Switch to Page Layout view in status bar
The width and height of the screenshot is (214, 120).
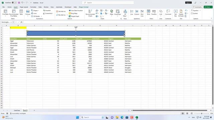click(x=187, y=113)
